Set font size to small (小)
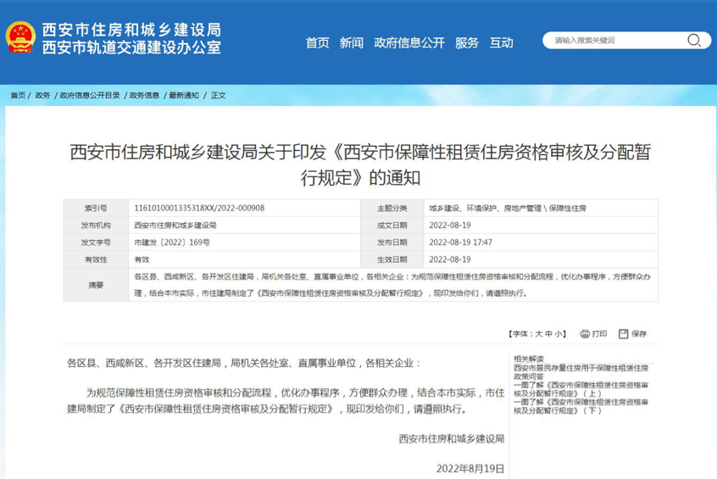The image size is (717, 479). click(559, 334)
